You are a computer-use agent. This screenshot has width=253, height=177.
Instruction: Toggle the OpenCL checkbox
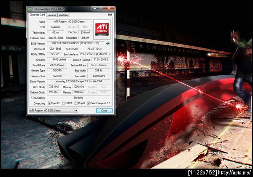49,103
